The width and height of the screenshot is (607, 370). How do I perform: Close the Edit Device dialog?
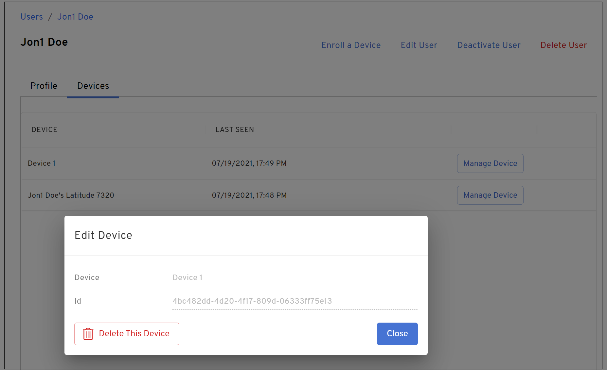click(x=397, y=334)
